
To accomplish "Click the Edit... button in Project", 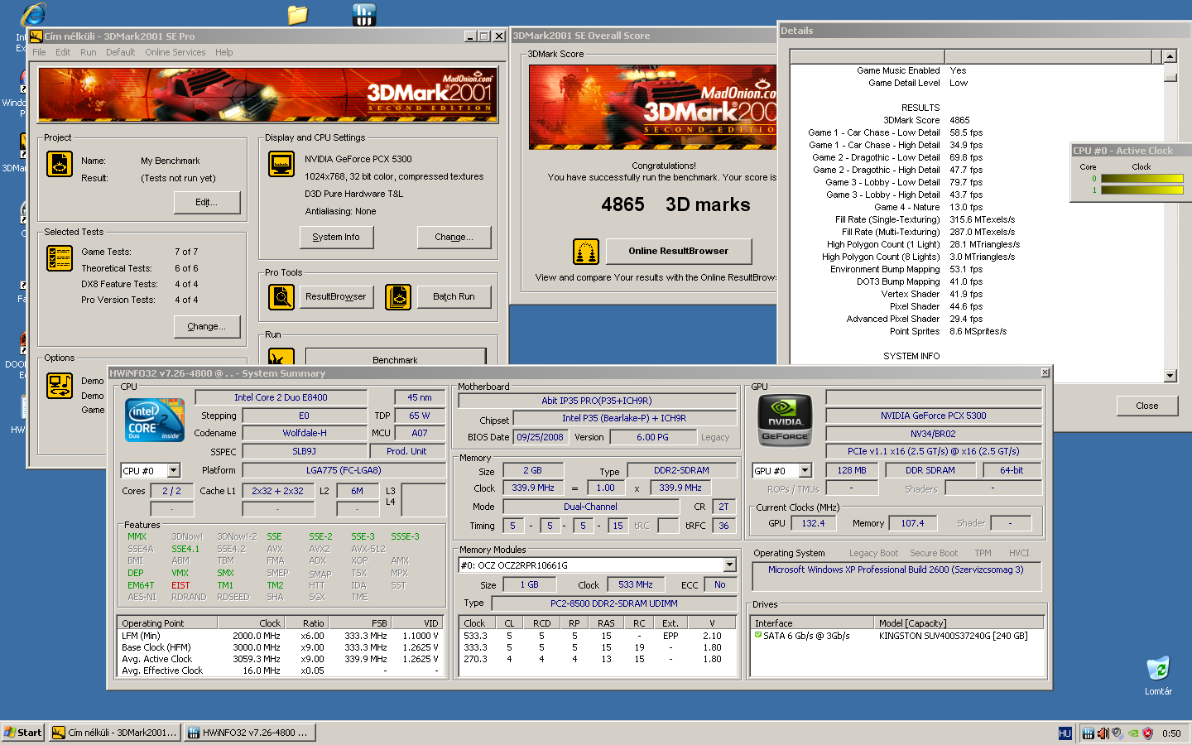I will pyautogui.click(x=207, y=202).
